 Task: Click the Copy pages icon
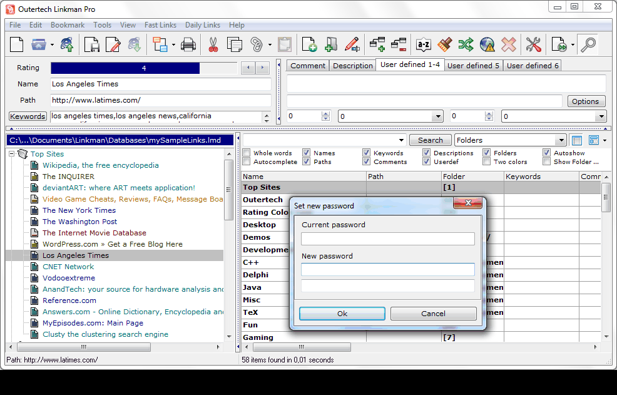point(235,44)
